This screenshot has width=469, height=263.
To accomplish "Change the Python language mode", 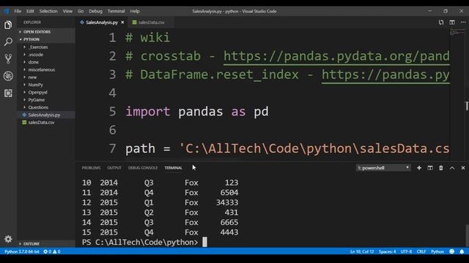I will (x=437, y=251).
